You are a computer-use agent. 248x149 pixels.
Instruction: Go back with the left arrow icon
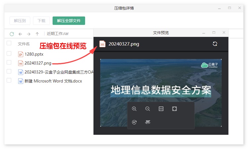point(20,34)
